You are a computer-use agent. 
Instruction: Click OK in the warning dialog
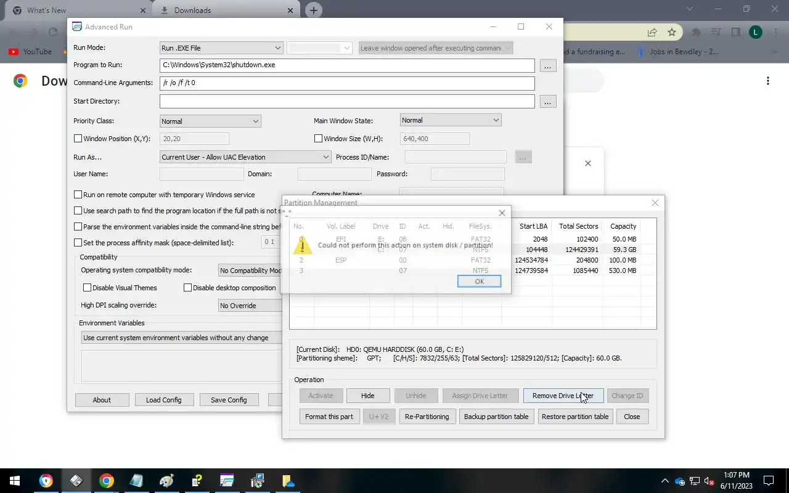coord(479,281)
